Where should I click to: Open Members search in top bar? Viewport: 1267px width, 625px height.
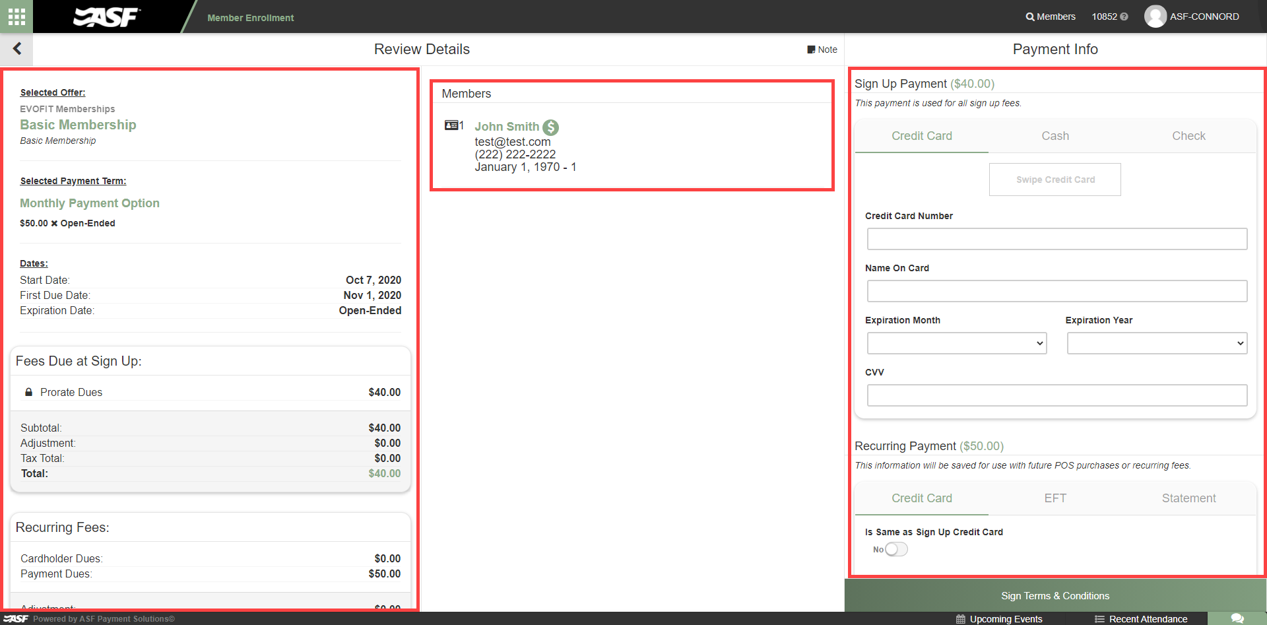tap(1051, 16)
